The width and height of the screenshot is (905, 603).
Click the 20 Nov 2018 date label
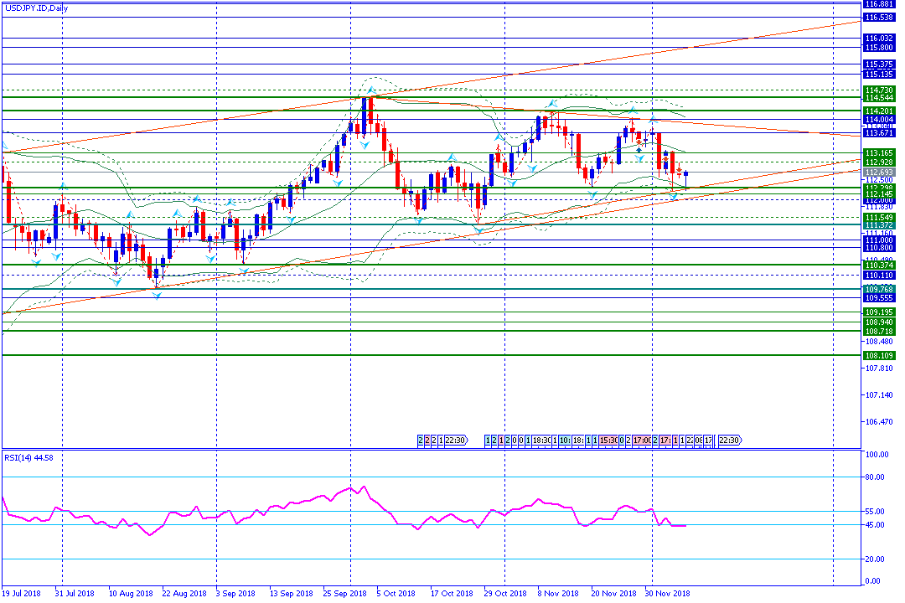(x=613, y=593)
